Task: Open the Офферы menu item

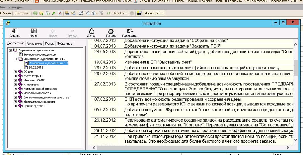Action: (x=178, y=1)
